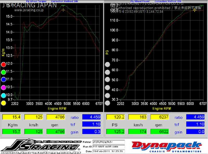Click the crosshair peak marker on torque curve

click(63, 10)
